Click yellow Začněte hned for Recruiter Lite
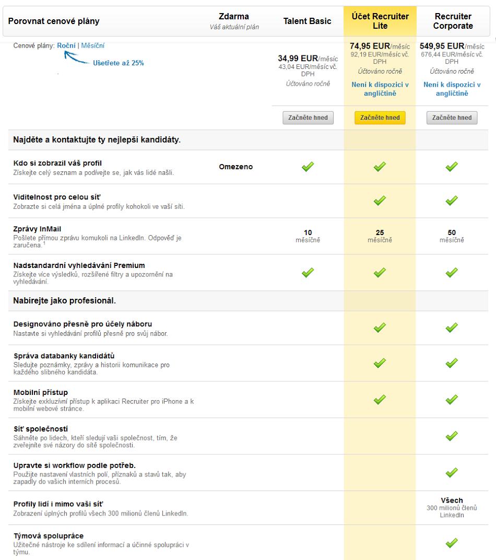The height and width of the screenshot is (560, 496). (380, 118)
